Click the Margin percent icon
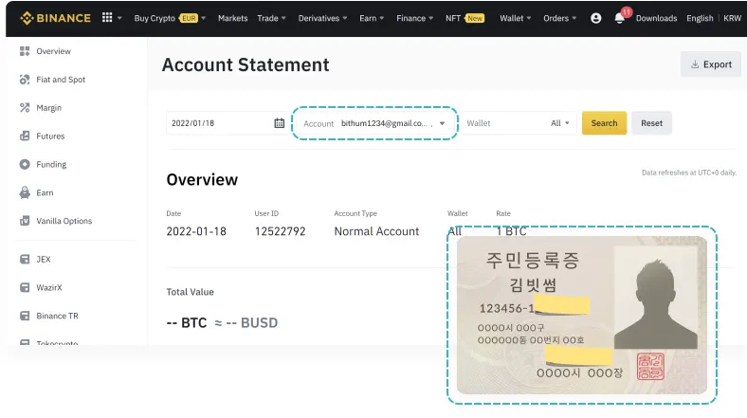Screen dimensions: 747x418 tap(25, 108)
